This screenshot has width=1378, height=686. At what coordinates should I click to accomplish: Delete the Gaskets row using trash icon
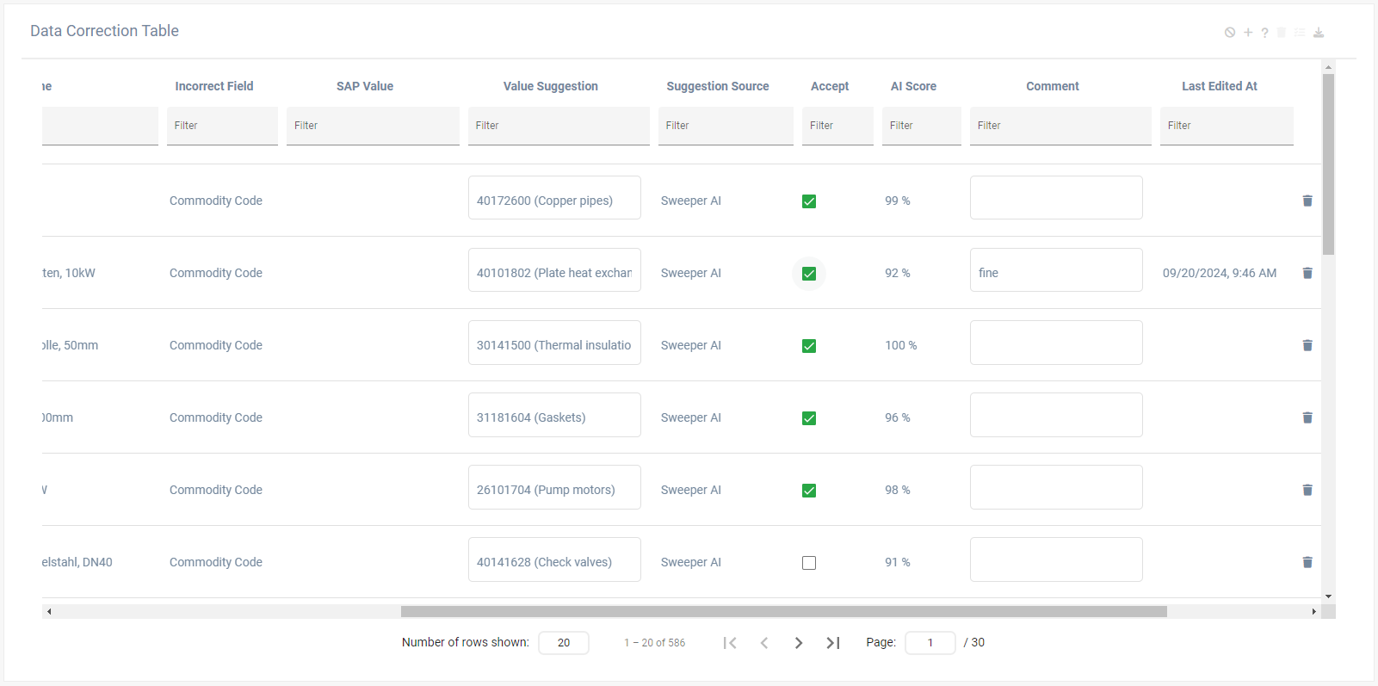[x=1307, y=417]
